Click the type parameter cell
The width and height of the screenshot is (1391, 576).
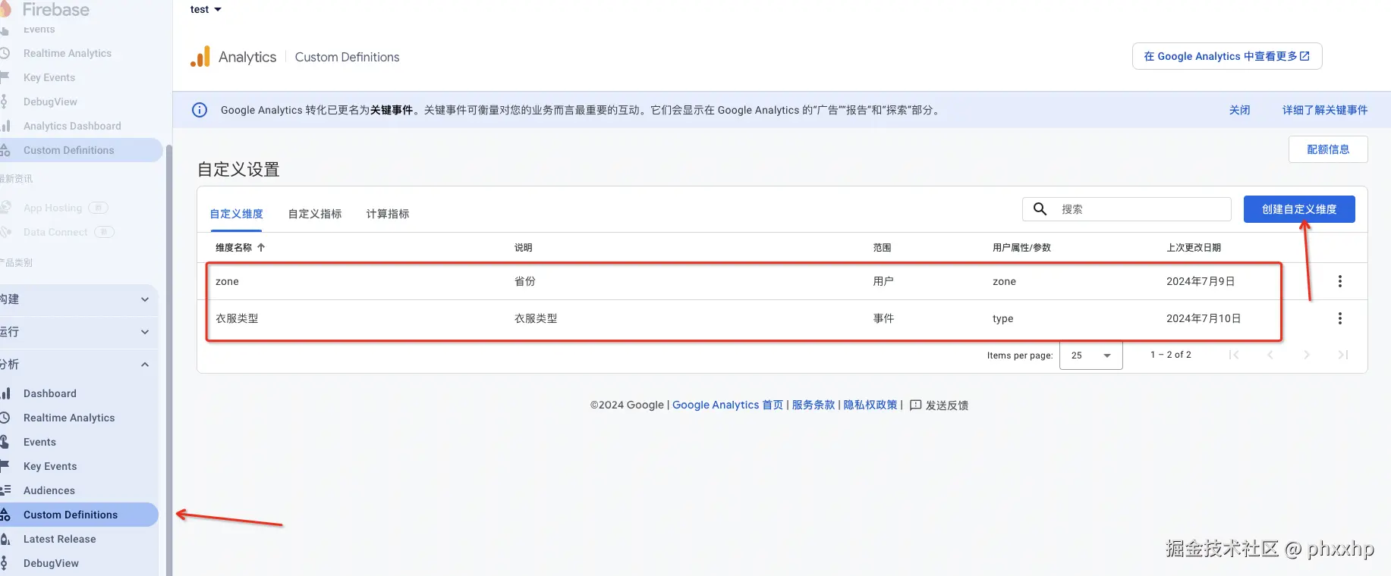(x=1003, y=318)
